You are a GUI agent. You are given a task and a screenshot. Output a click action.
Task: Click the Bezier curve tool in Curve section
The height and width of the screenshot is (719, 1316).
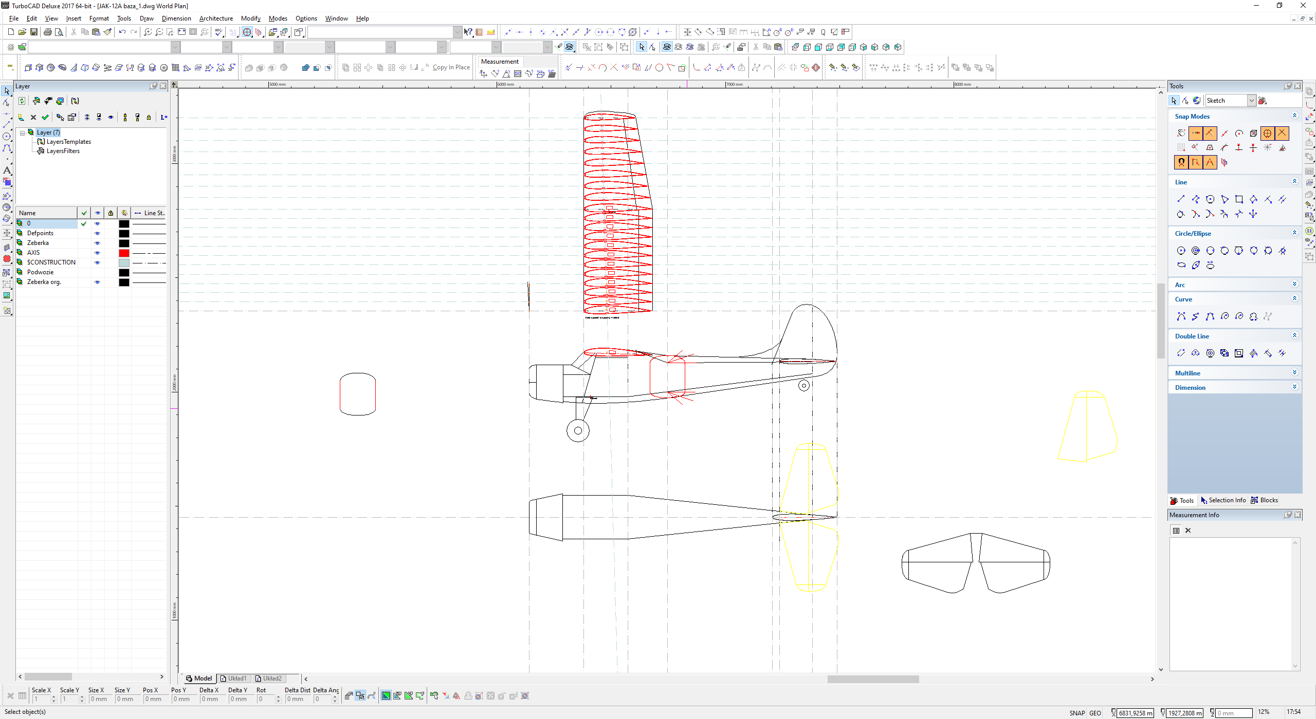(1210, 316)
